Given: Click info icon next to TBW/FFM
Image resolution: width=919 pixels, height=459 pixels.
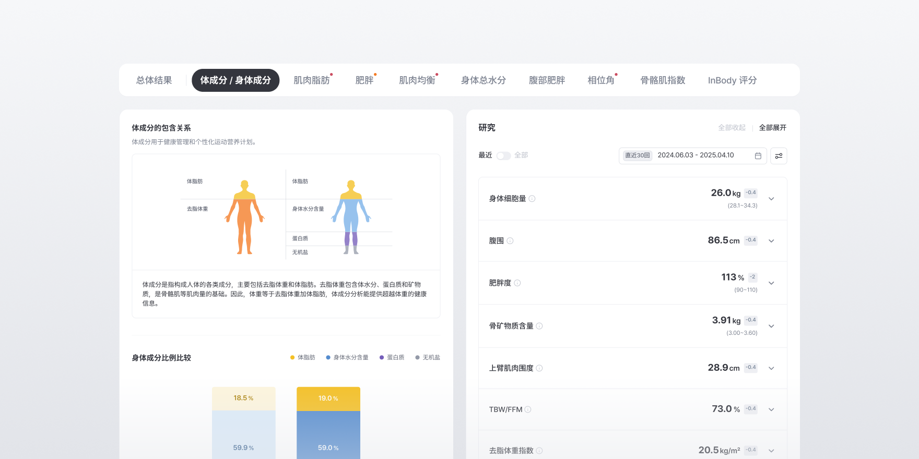Looking at the screenshot, I should [528, 409].
